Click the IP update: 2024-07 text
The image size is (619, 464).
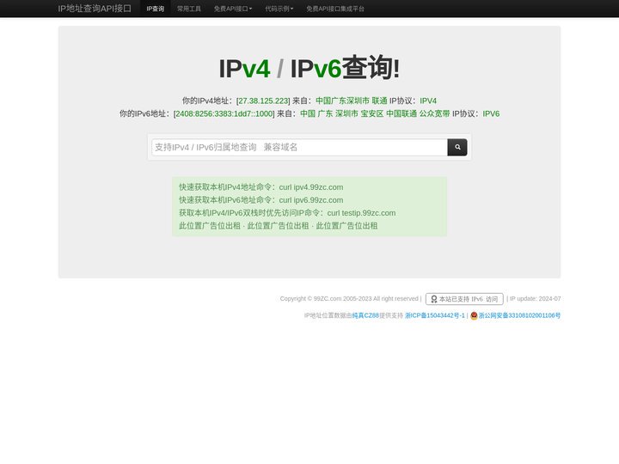click(535, 299)
